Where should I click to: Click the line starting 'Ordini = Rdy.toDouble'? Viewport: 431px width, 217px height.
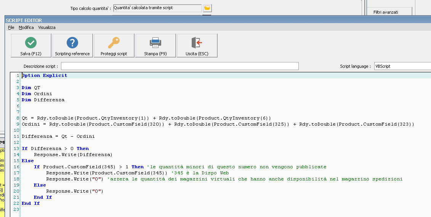pyautogui.click(x=218, y=124)
